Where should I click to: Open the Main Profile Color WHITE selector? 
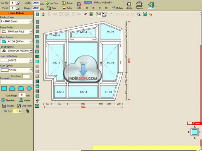[16, 60]
